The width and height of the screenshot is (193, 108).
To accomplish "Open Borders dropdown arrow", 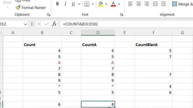I will click(93, 4).
